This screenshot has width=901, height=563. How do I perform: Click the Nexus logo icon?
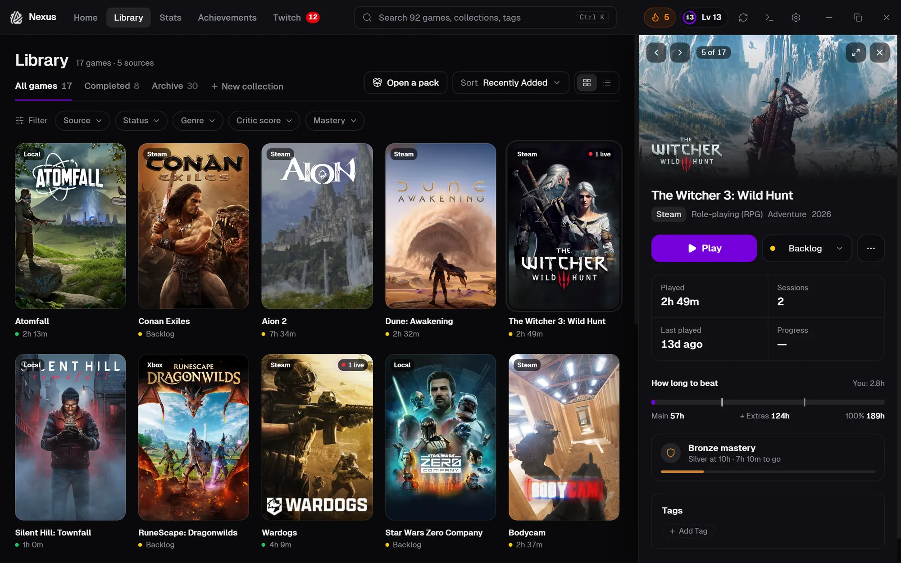click(x=17, y=17)
